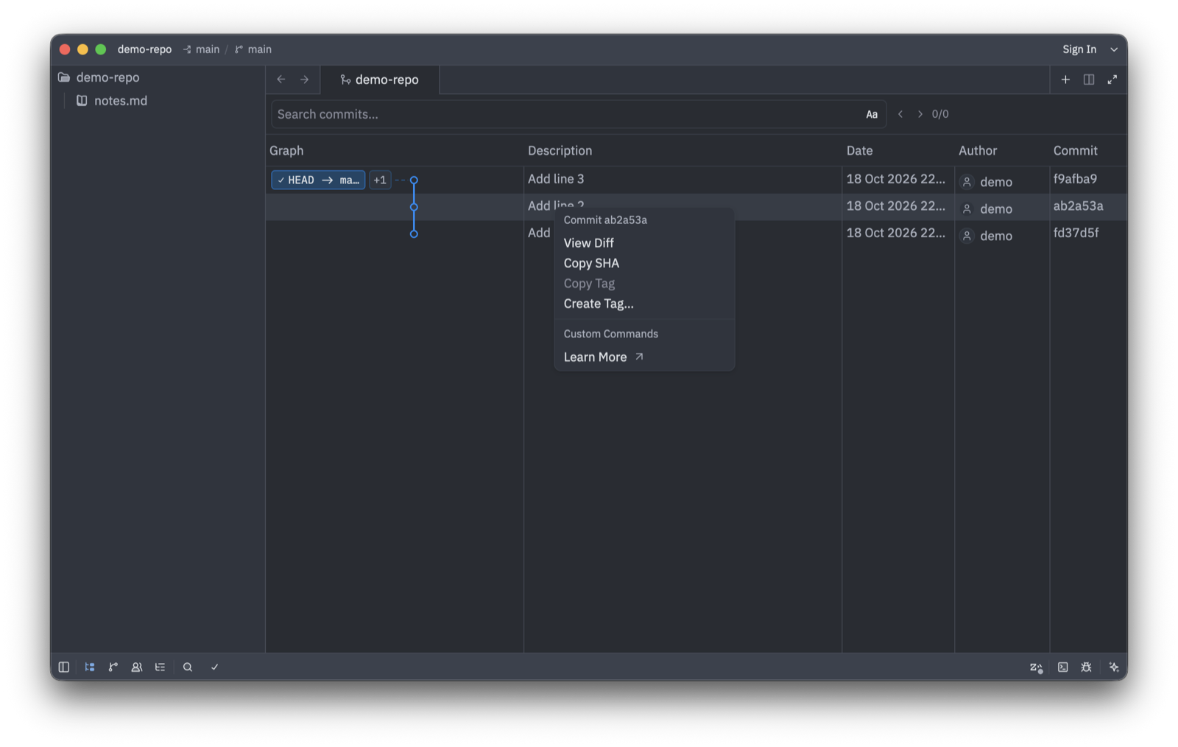The height and width of the screenshot is (747, 1178).
Task: Choose Copy Tag from context menu
Action: coord(644,284)
